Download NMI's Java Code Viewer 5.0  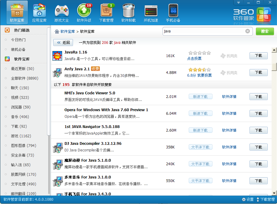pos(258,97)
